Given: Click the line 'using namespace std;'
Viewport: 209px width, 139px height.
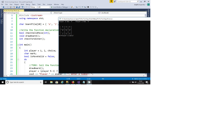Looking at the screenshot, I should point(31,18).
